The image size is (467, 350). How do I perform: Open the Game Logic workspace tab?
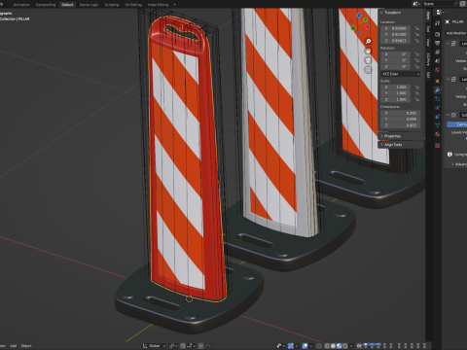89,5
